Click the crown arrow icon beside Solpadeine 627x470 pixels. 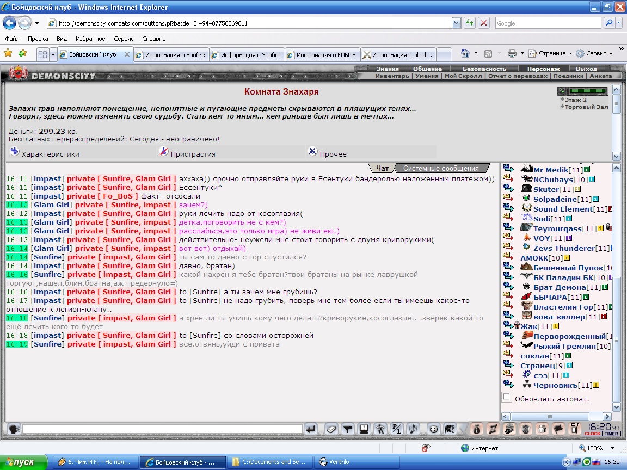(x=508, y=198)
